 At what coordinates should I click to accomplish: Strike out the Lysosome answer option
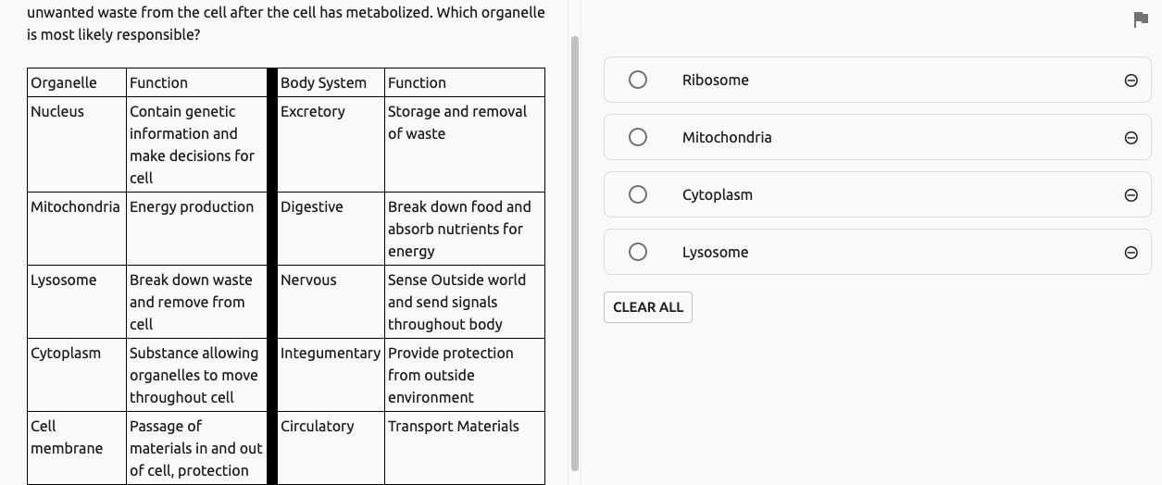point(1131,253)
